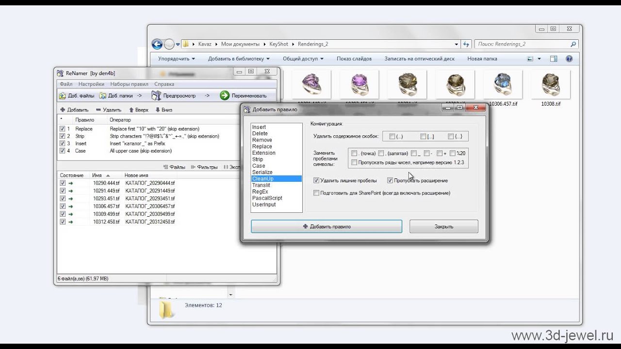Open the Упорядочить dropdown in Explorer

176,59
